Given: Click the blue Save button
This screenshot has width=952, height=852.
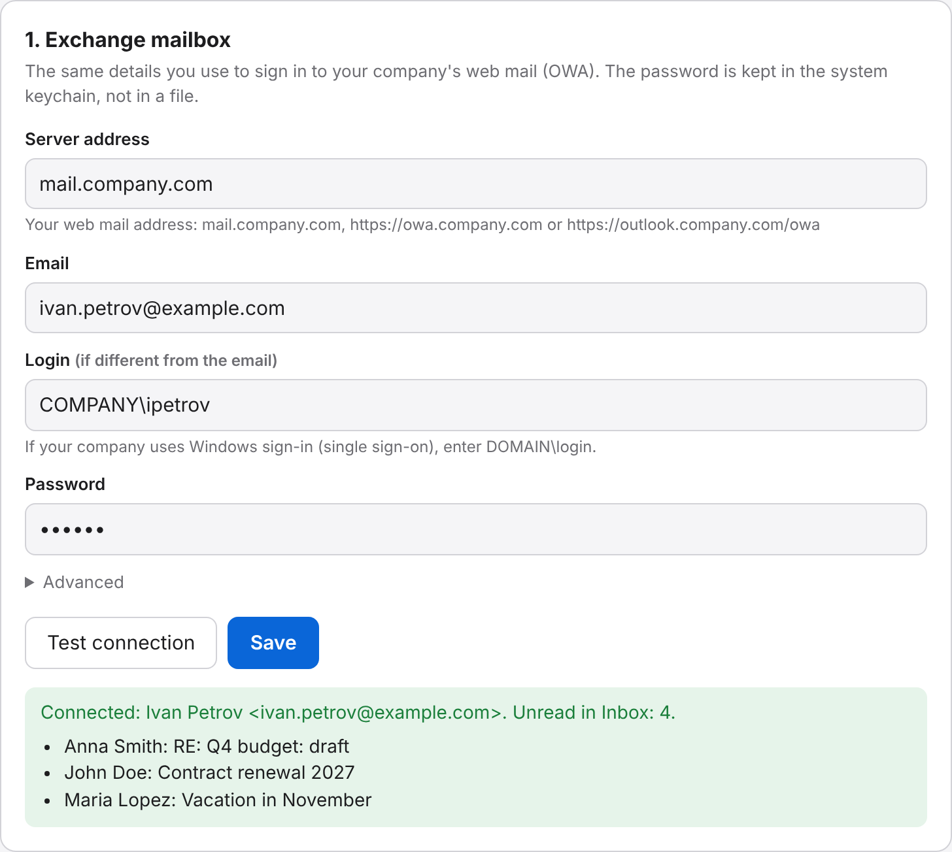Looking at the screenshot, I should pyautogui.click(x=273, y=643).
